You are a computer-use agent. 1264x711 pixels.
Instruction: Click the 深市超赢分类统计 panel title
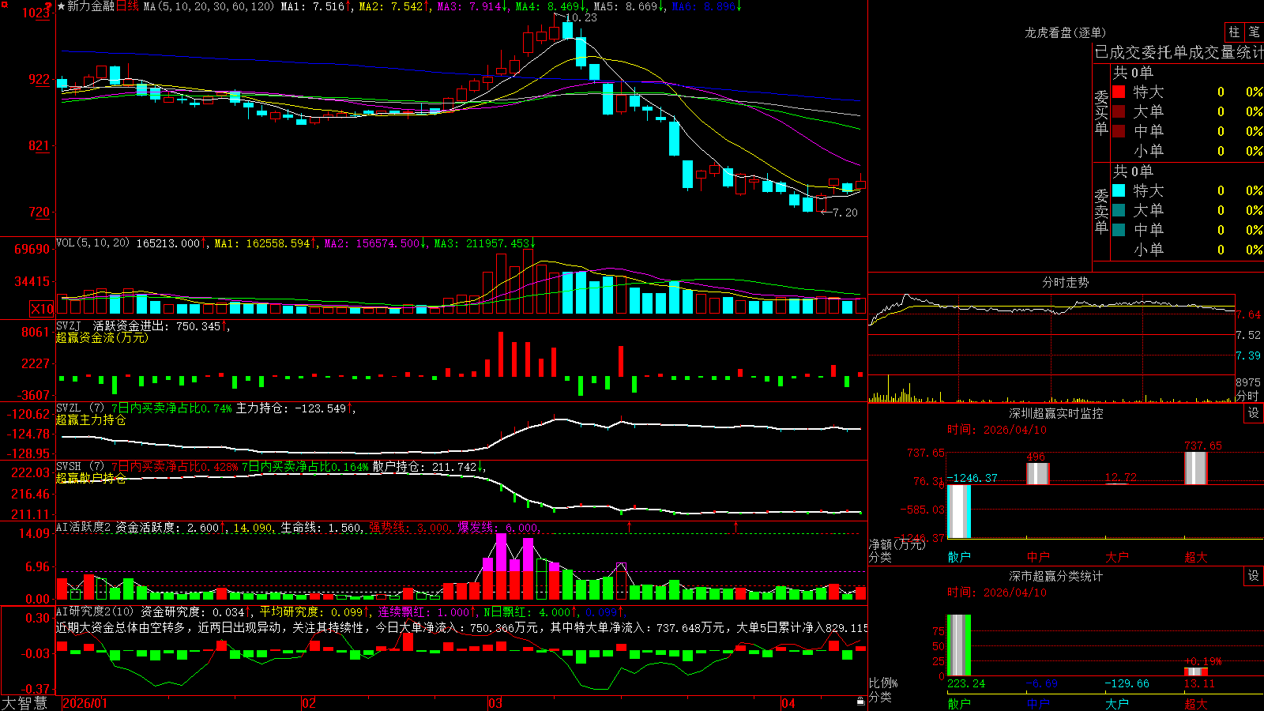[1056, 576]
